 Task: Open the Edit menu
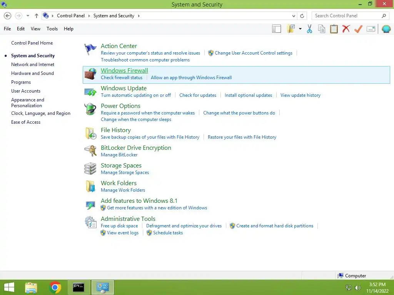click(x=21, y=29)
